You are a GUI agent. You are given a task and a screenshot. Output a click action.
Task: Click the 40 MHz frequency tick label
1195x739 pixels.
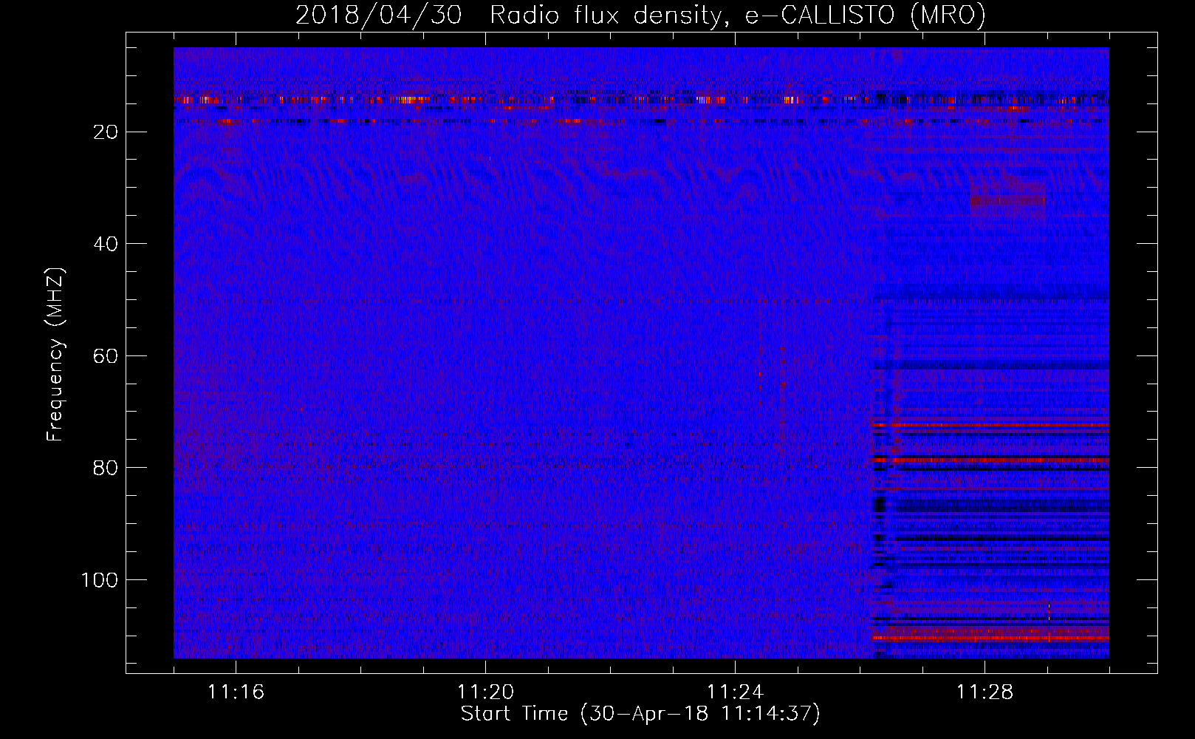(x=106, y=244)
